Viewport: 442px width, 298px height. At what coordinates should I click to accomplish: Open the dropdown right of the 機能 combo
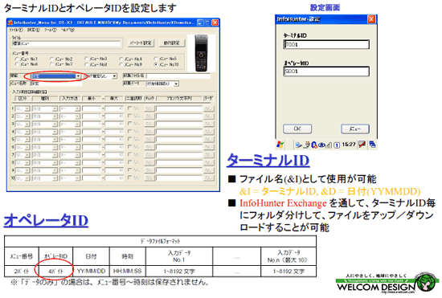click(x=101, y=76)
